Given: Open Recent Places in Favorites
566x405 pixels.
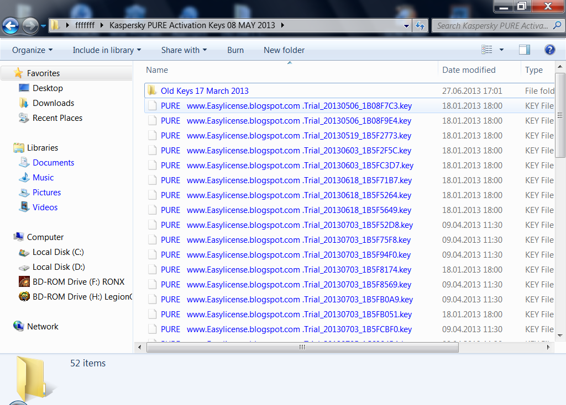Looking at the screenshot, I should tap(57, 118).
